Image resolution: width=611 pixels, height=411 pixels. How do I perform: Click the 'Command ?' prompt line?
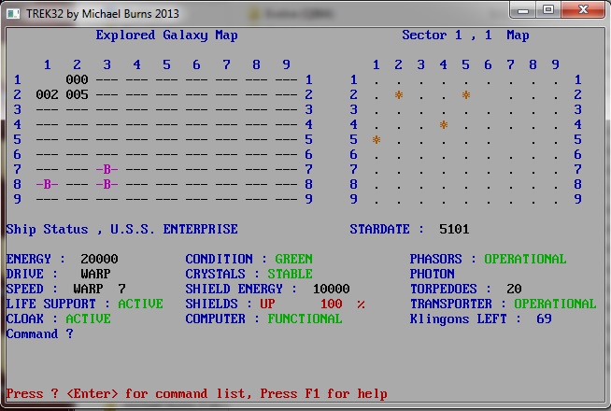click(x=39, y=333)
